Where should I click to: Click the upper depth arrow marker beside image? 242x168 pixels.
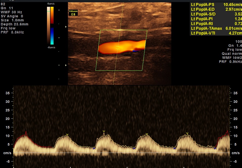pyautogui.click(x=66, y=27)
